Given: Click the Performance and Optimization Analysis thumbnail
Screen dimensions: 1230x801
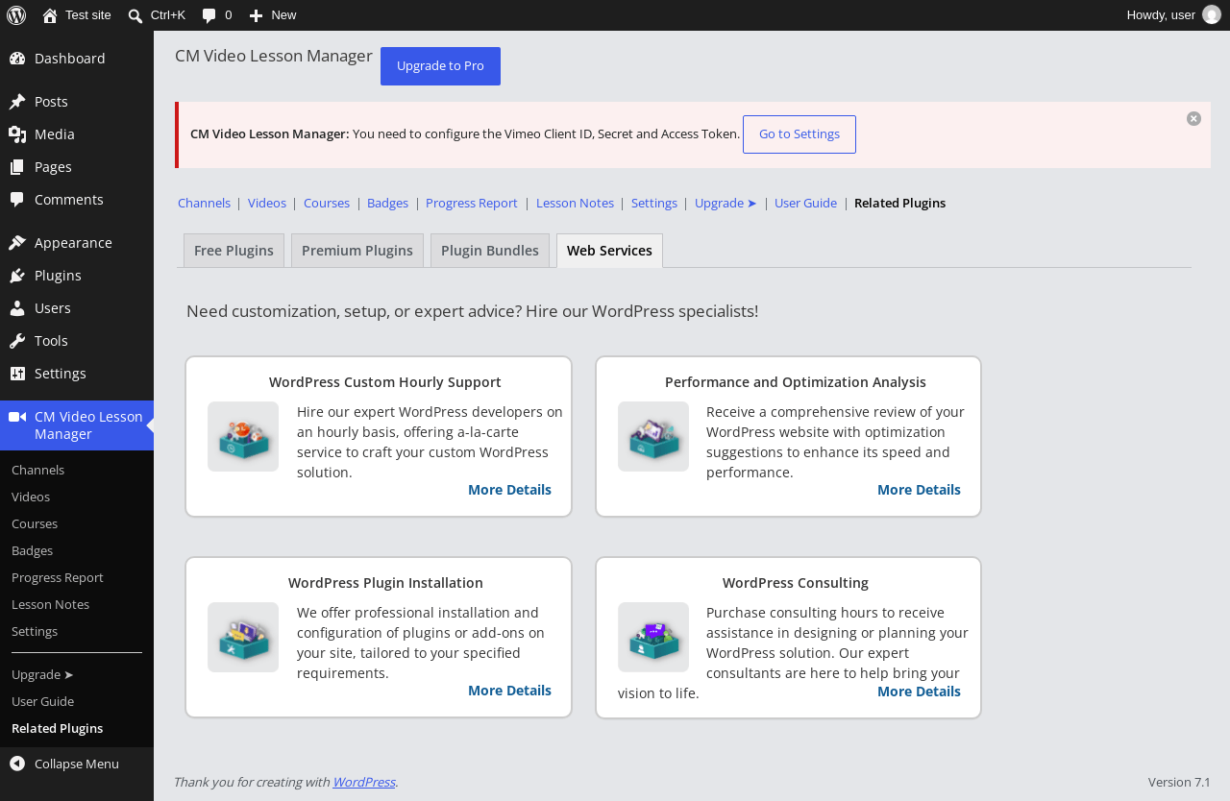Looking at the screenshot, I should coord(653,436).
